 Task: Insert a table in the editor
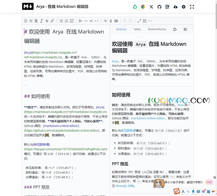116,21
